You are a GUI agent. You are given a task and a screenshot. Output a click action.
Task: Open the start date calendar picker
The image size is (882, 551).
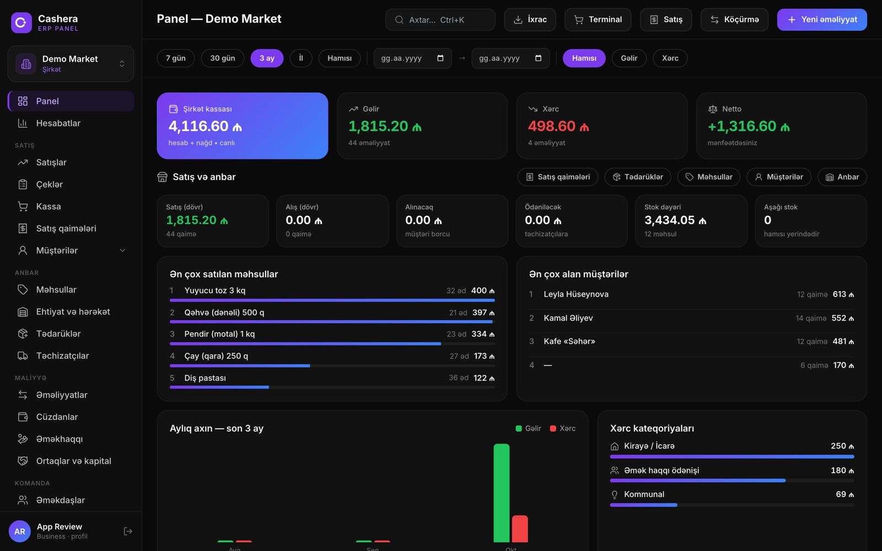coord(440,58)
